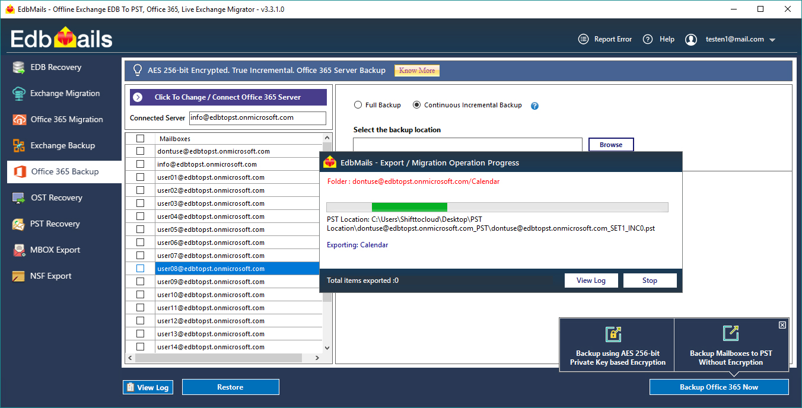Report an error to EdbMails
The width and height of the screenshot is (802, 408).
605,39
